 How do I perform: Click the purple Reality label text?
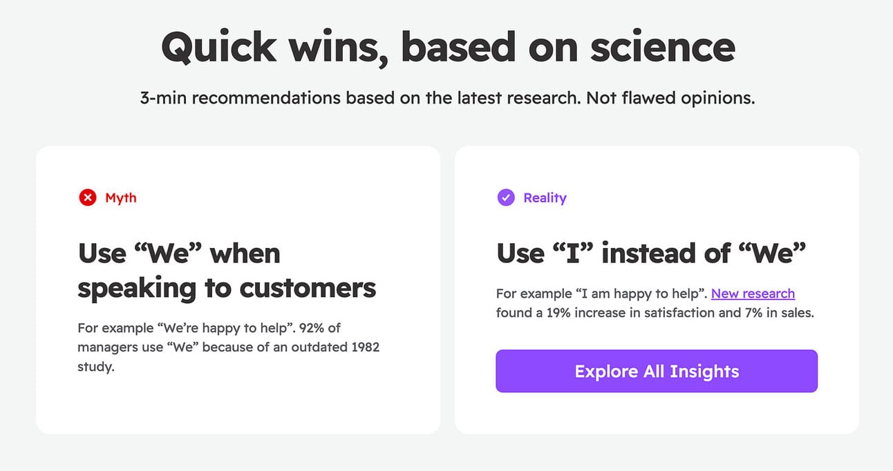pos(545,198)
